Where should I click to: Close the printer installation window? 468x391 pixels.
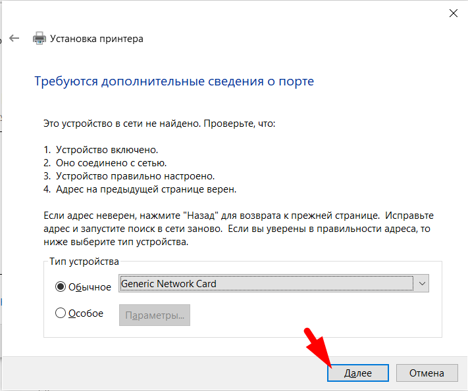point(453,12)
